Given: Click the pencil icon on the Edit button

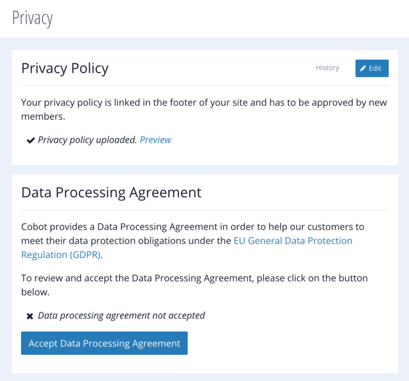Looking at the screenshot, I should point(363,68).
